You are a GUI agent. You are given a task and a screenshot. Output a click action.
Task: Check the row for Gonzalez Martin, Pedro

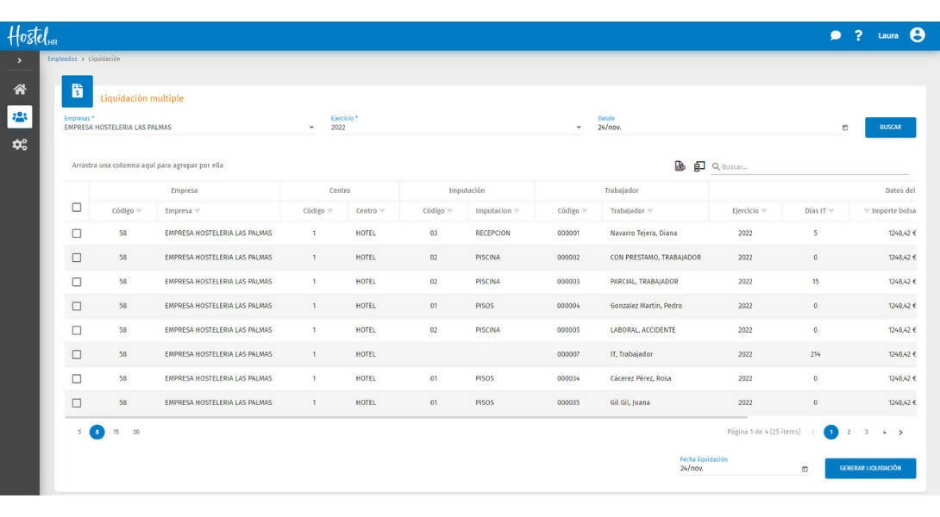point(77,306)
